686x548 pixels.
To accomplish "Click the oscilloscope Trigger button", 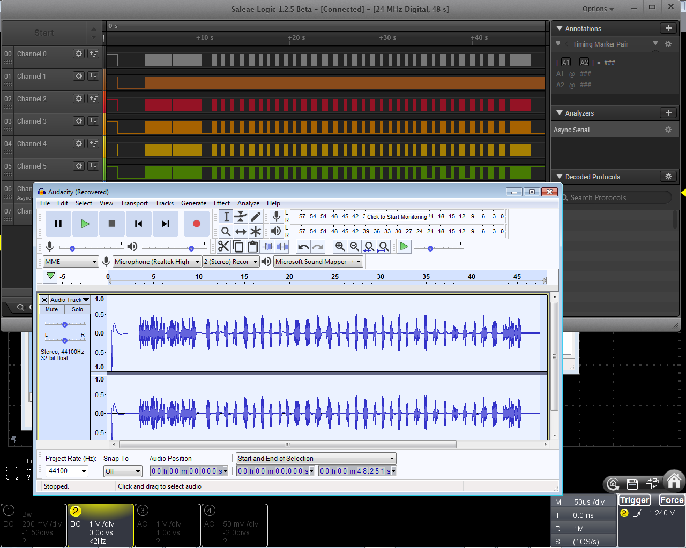I will (x=635, y=500).
